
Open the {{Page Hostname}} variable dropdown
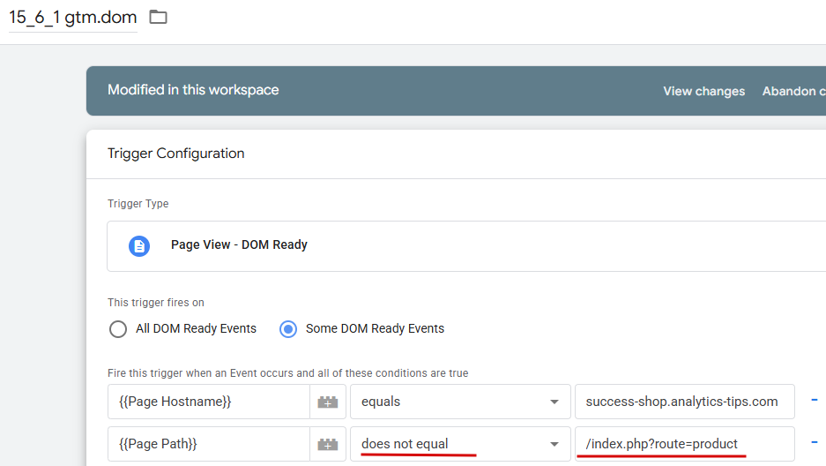tap(209, 402)
